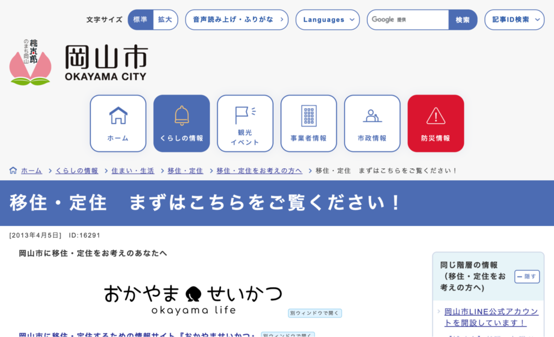The height and width of the screenshot is (337, 554).
Task: Open the 岡山市LINE公式アカウント link
Action: (x=490, y=316)
